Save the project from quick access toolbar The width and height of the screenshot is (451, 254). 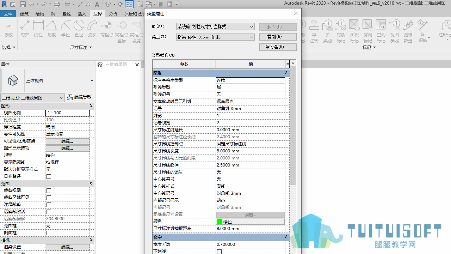pos(23,5)
